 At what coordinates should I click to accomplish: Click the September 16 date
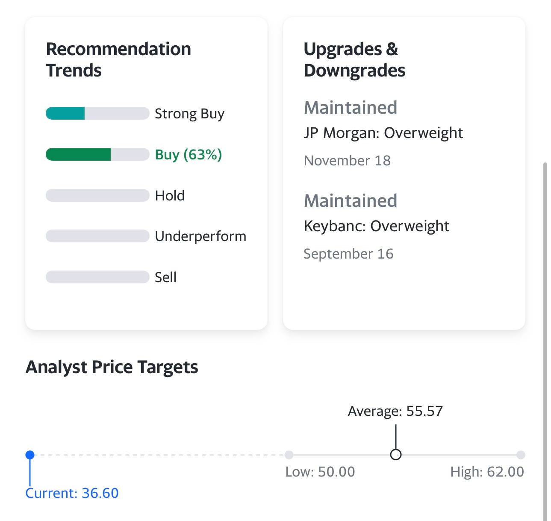(x=348, y=254)
